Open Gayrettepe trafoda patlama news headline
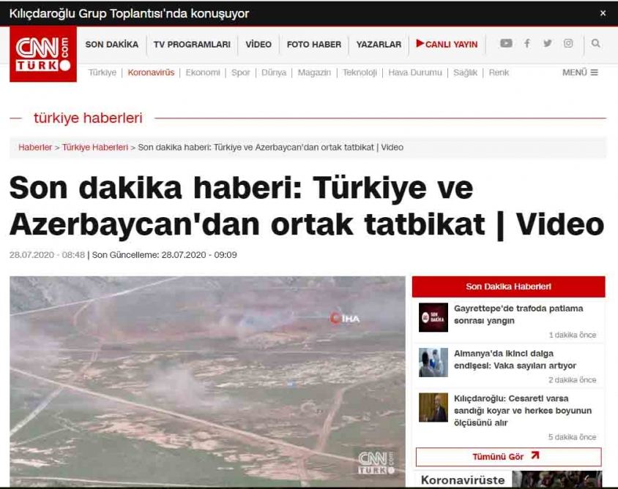Image resolution: width=618 pixels, height=489 pixels. click(x=518, y=314)
